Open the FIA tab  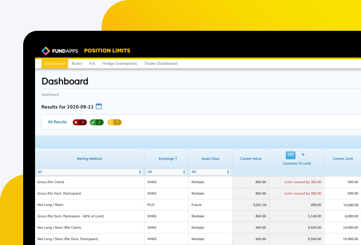point(92,63)
